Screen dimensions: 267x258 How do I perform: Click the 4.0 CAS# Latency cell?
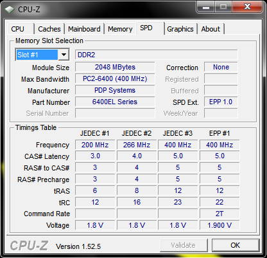coord(137,156)
